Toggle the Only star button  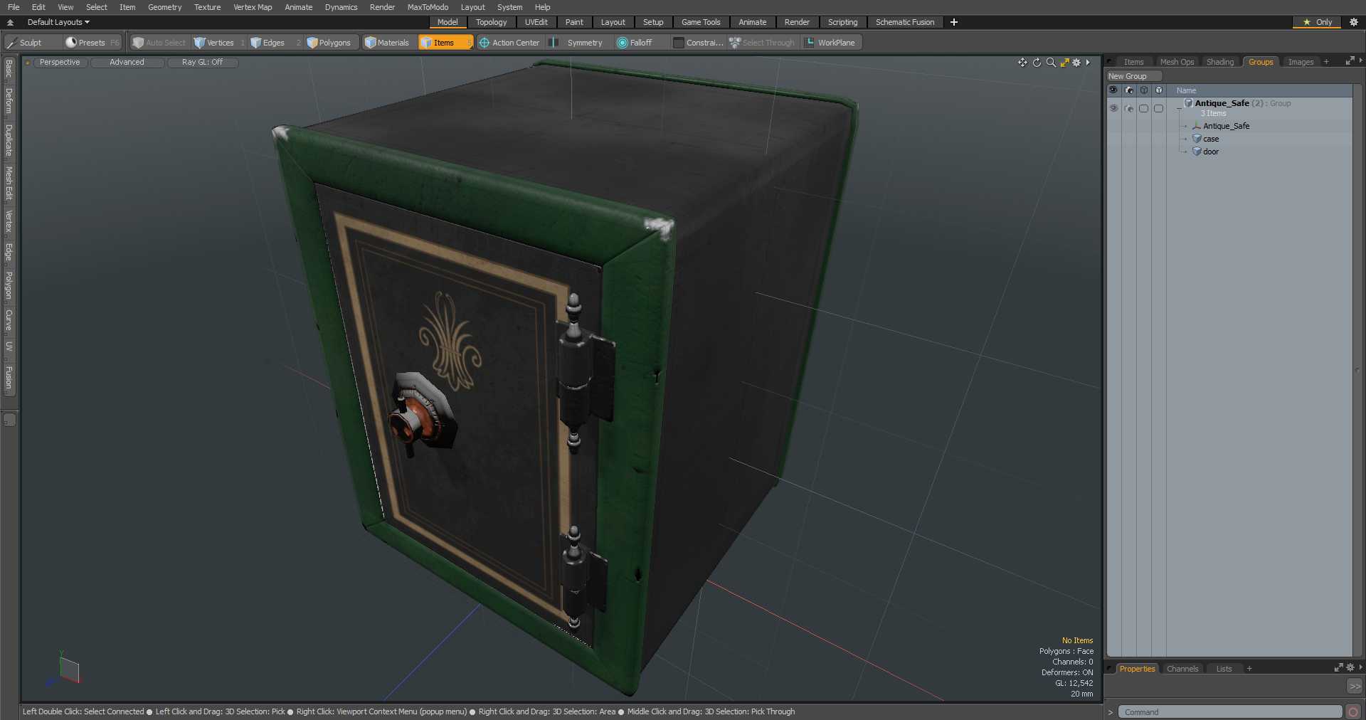coord(1317,22)
